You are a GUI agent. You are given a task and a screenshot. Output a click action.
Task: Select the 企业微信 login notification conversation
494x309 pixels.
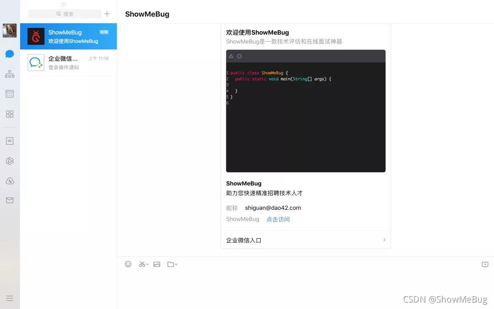click(68, 63)
